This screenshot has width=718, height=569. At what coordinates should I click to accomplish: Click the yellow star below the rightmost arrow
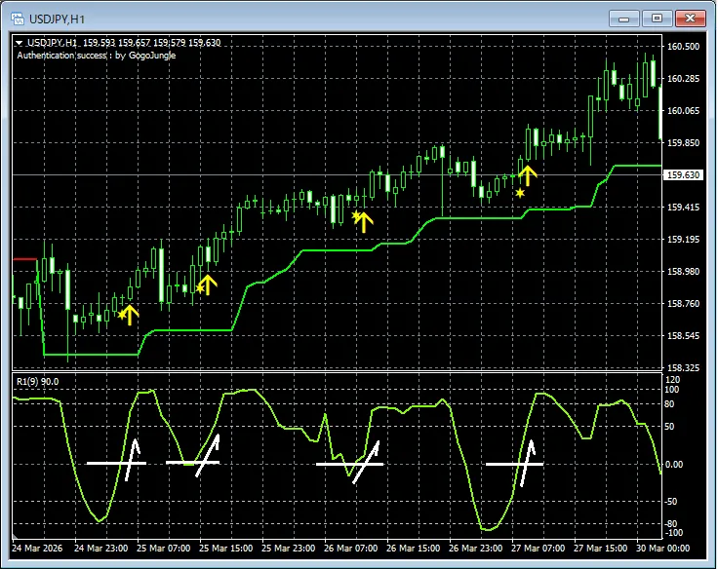click(520, 193)
